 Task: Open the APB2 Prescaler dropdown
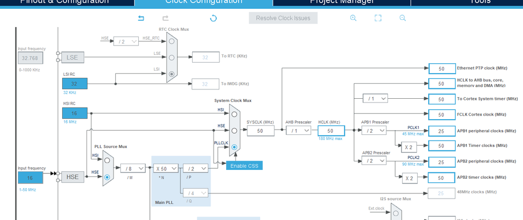coord(374,161)
